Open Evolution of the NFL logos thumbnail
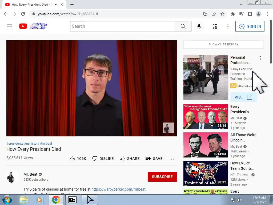This screenshot has height=205, width=273. [206, 173]
